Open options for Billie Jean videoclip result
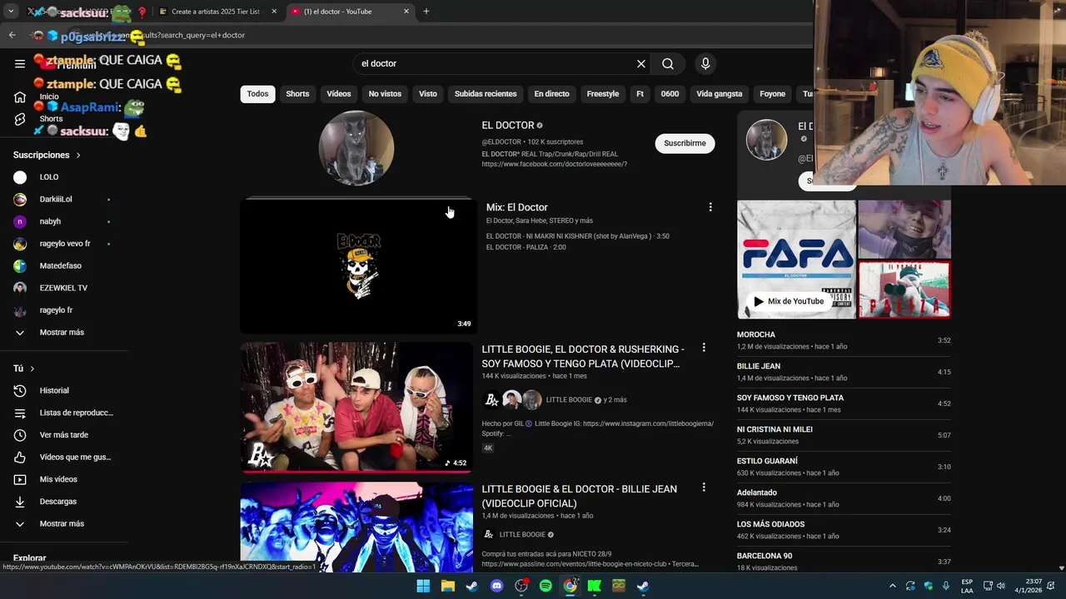The height and width of the screenshot is (599, 1066). tap(704, 488)
